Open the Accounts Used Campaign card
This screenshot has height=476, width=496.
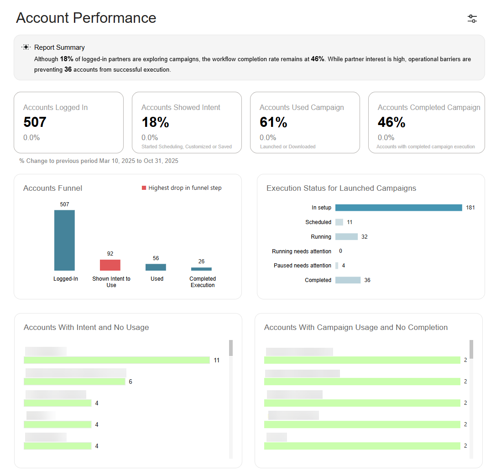(305, 123)
